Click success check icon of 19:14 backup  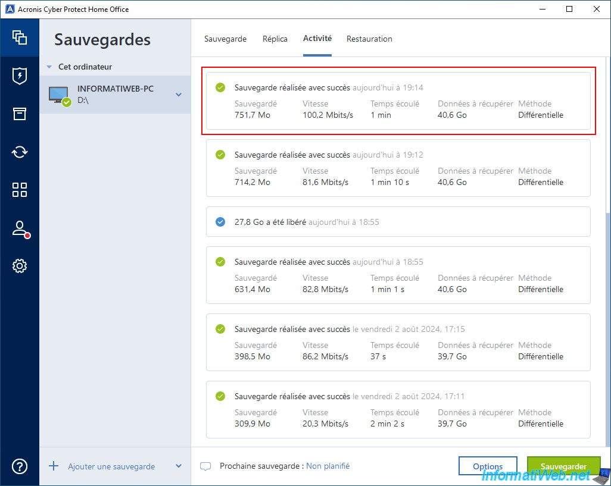pos(220,87)
